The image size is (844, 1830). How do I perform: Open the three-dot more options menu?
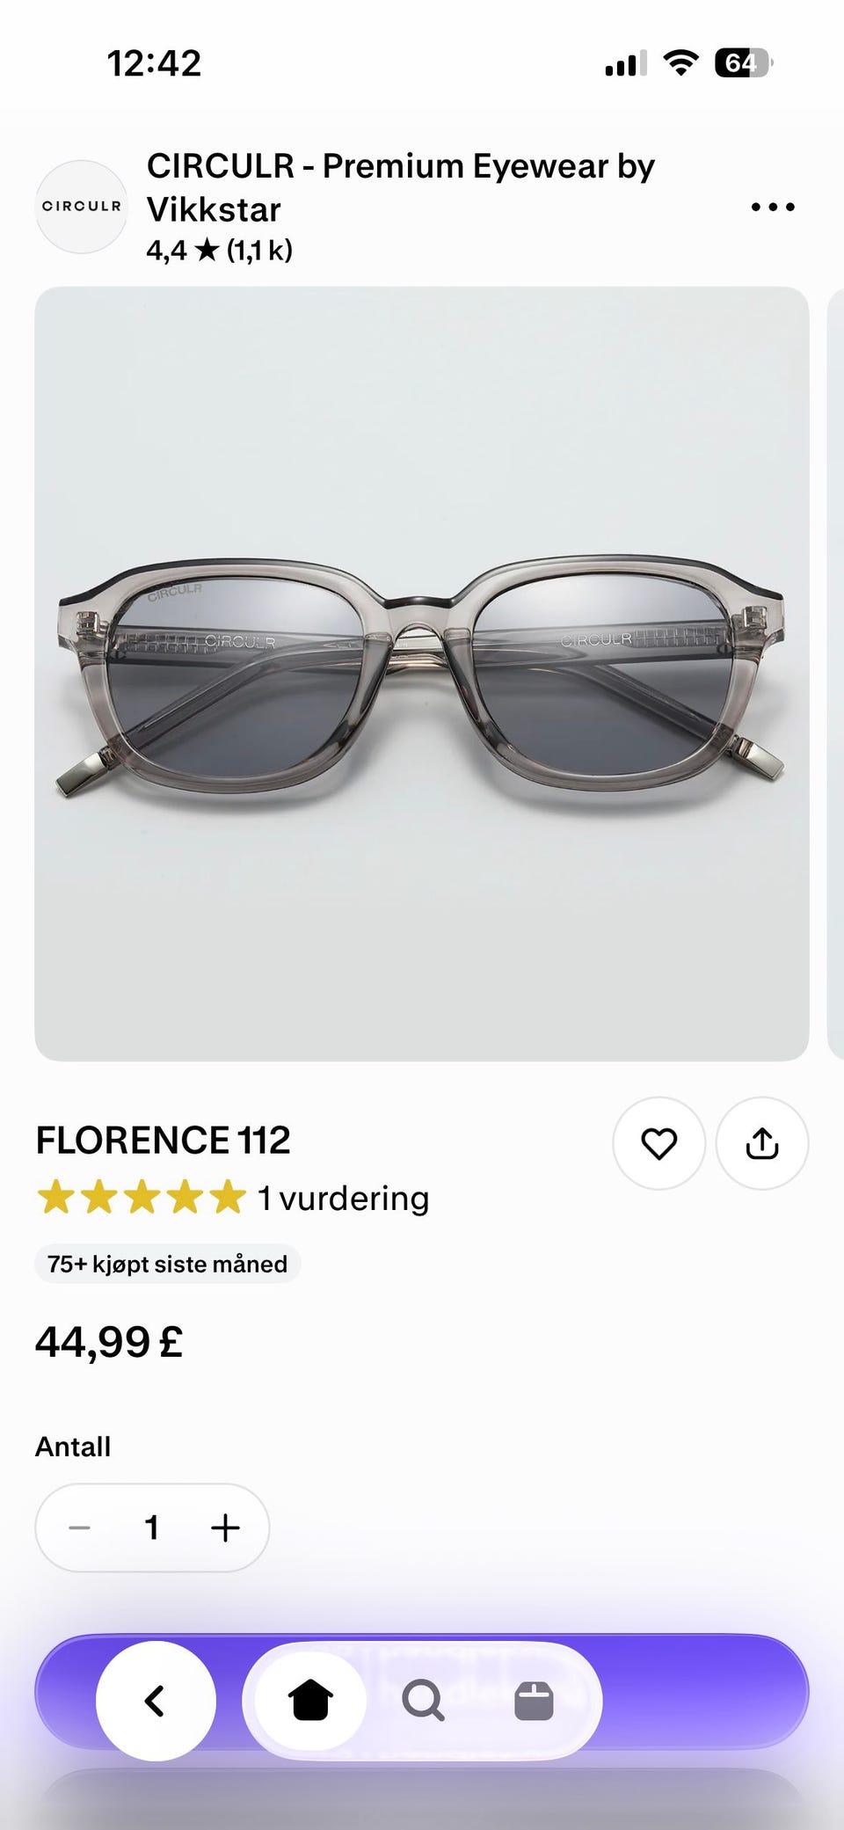point(773,208)
